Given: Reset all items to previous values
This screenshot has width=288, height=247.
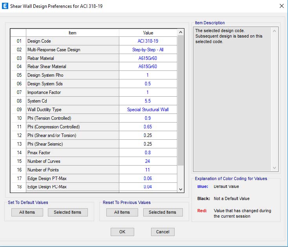Looking at the screenshot, I should pyautogui.click(x=122, y=212).
